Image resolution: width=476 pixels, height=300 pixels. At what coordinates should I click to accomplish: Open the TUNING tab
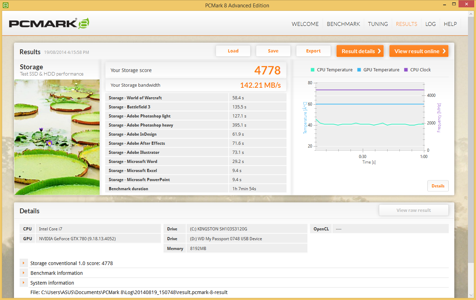coord(378,24)
